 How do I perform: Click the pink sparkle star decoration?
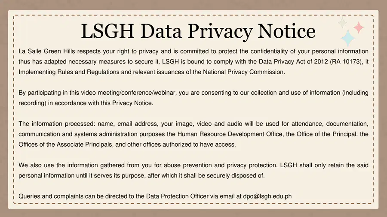coord(358,27)
